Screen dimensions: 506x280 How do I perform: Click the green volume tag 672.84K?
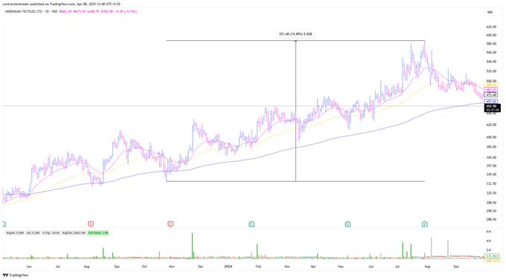[x=493, y=255]
